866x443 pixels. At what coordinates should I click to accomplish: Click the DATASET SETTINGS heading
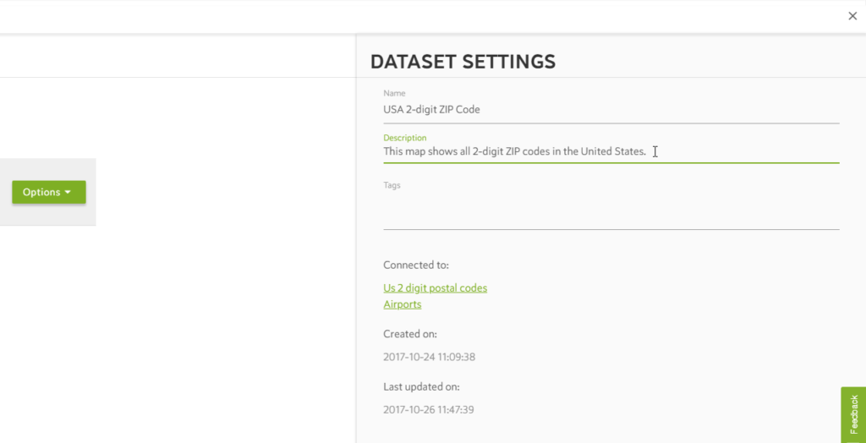[x=463, y=62]
